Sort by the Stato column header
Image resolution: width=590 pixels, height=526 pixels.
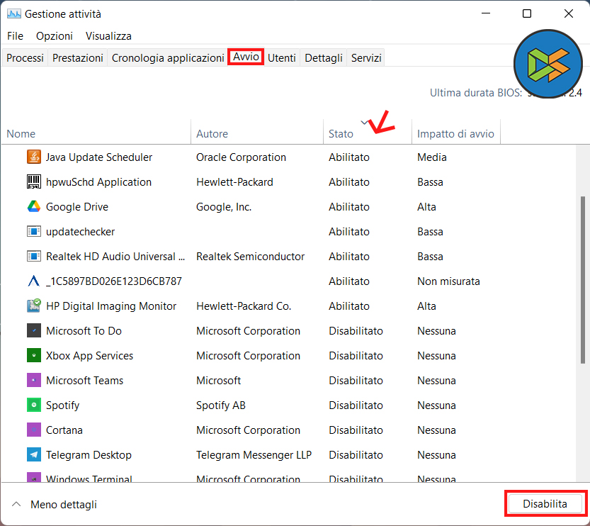tap(341, 134)
